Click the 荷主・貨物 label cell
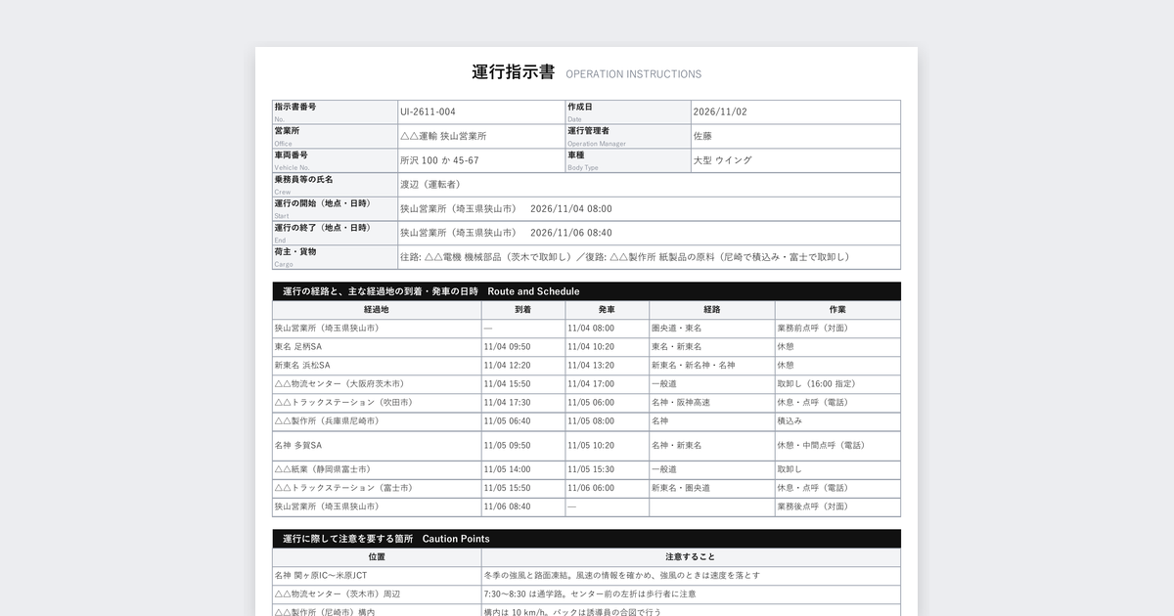 (335, 256)
